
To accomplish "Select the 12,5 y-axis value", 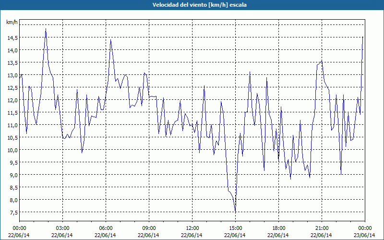I will point(12,88).
